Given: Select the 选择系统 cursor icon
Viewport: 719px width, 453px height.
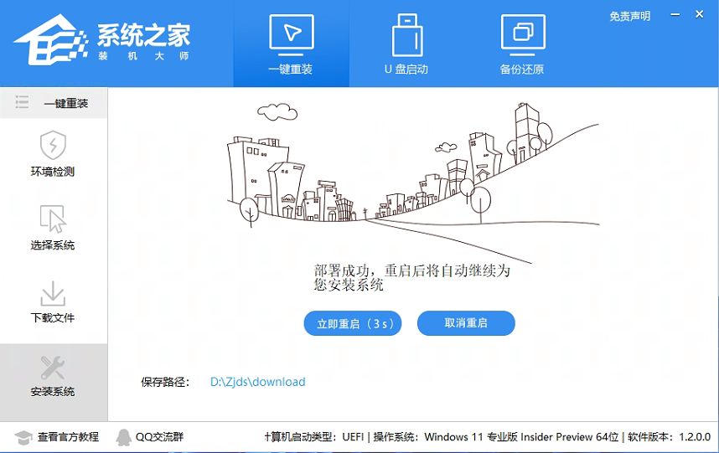Looking at the screenshot, I should (53, 219).
